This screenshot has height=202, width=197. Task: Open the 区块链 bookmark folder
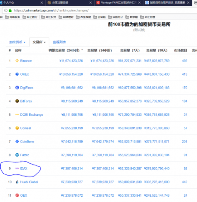(100, 17)
